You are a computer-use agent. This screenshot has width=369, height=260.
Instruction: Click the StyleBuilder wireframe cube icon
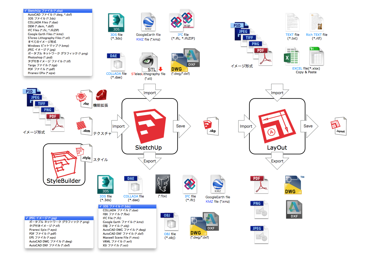click(x=63, y=164)
